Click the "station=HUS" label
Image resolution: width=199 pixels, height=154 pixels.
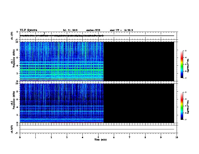point(93,30)
